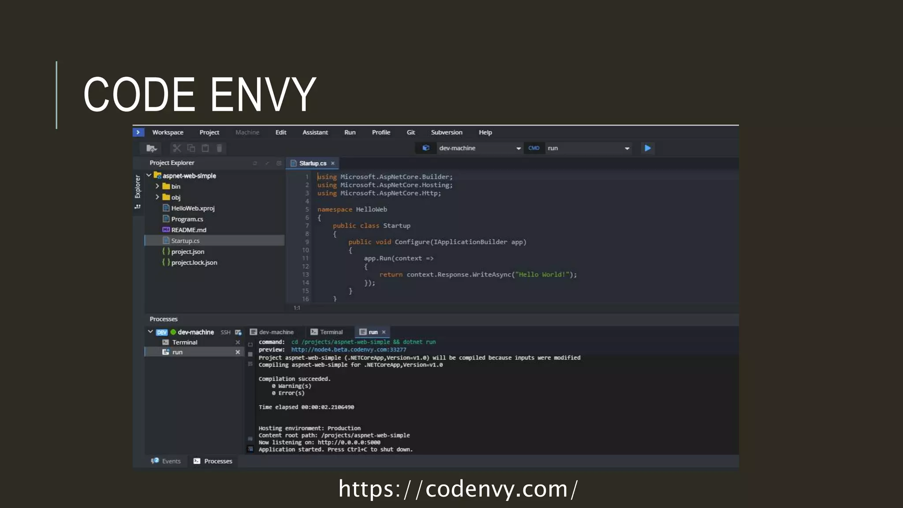Screen dimensions: 903x508
Task: Click the blue arrow icon before Workspace
Action: click(x=138, y=132)
